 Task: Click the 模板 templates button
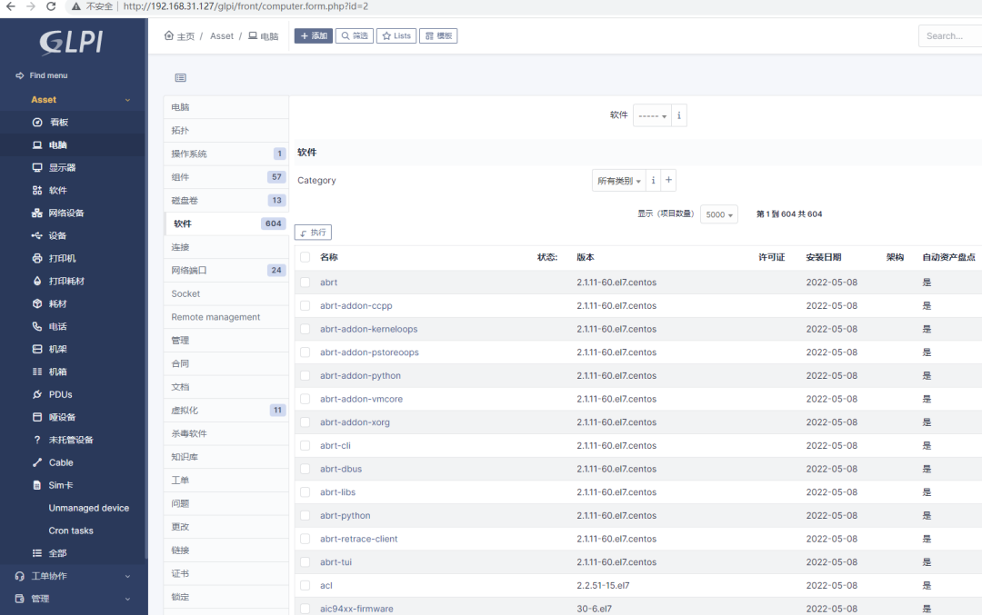tap(438, 35)
